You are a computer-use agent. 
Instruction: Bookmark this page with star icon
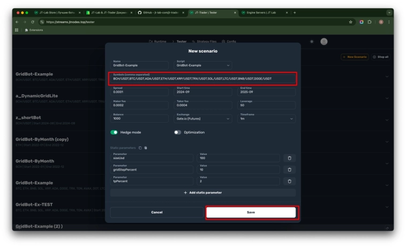click(x=351, y=22)
